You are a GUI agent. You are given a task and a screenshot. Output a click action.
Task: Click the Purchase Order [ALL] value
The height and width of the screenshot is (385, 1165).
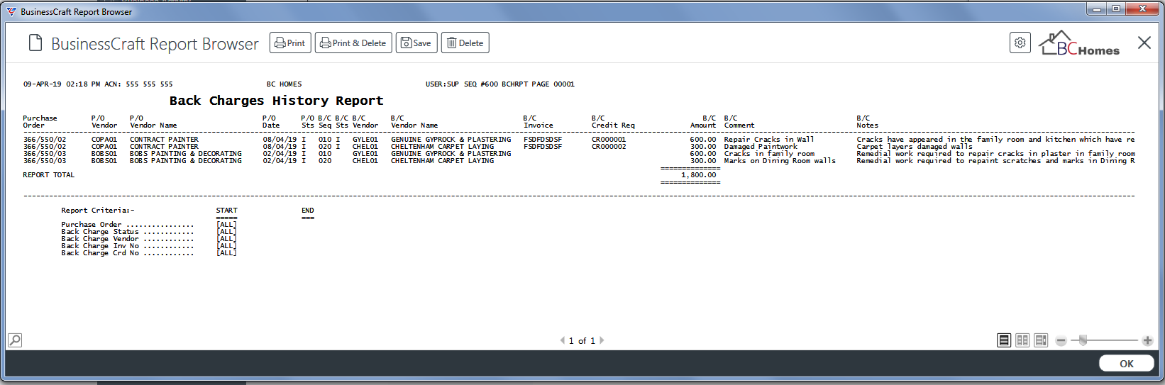[226, 225]
